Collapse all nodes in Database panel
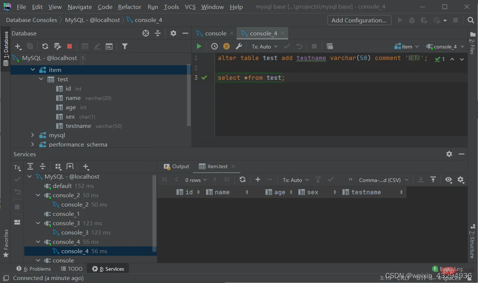The width and height of the screenshot is (478, 283). (x=158, y=33)
